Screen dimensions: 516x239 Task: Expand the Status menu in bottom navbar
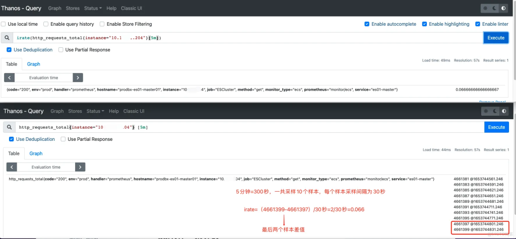[x=95, y=111]
